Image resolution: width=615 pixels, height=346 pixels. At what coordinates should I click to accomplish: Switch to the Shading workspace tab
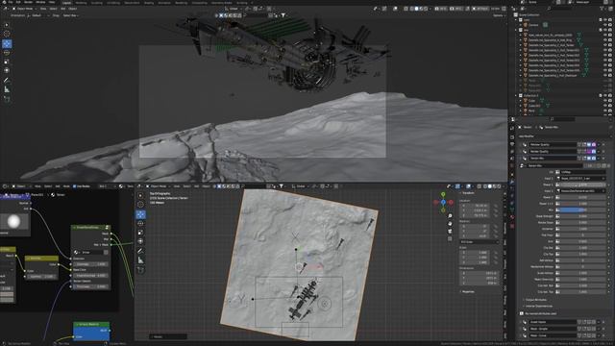point(149,3)
